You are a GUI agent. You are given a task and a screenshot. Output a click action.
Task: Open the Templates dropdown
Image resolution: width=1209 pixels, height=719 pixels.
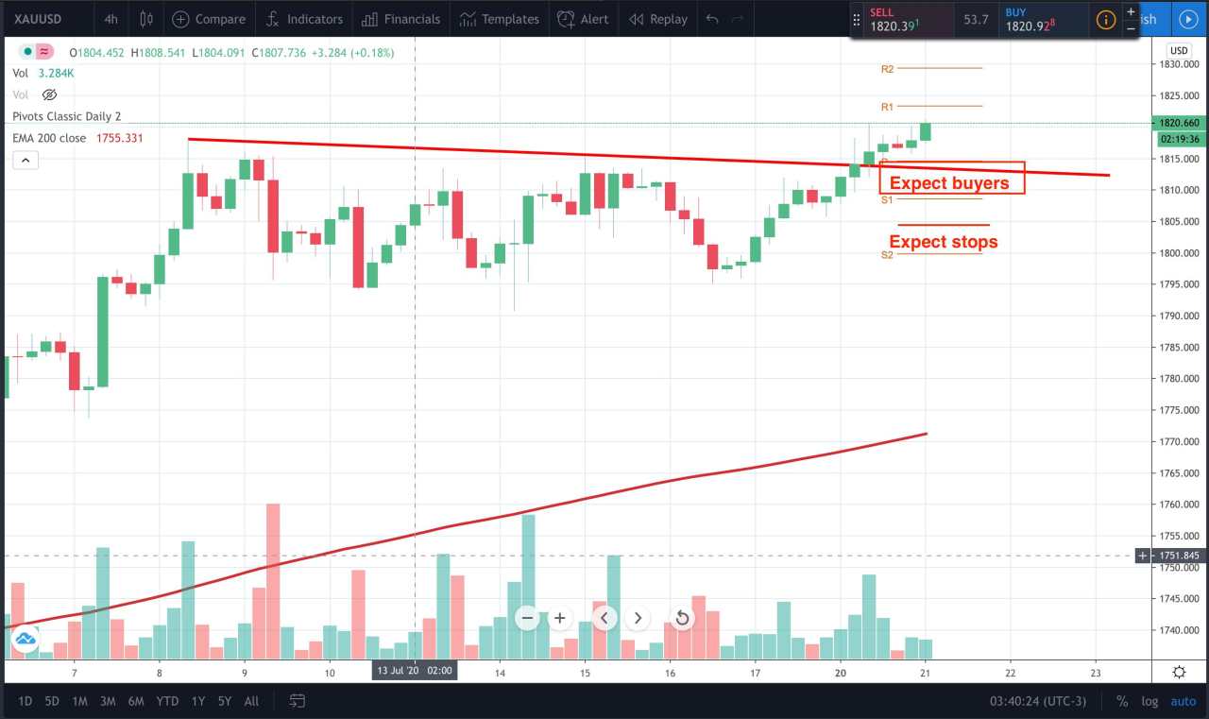coord(500,19)
